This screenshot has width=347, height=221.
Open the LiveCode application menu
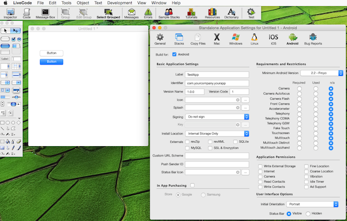(22, 3)
